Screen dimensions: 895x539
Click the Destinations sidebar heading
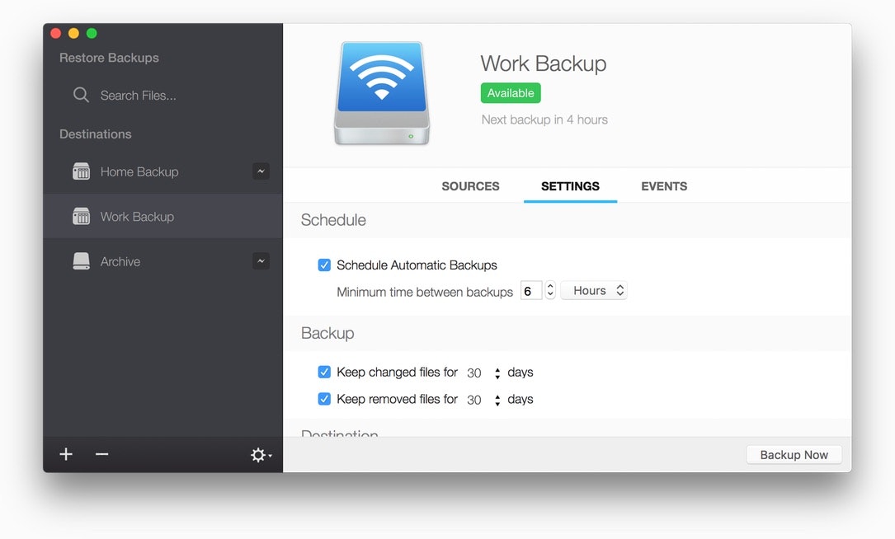click(96, 134)
